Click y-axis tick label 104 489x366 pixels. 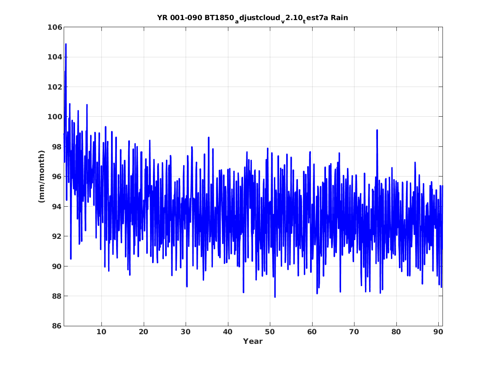(55, 57)
